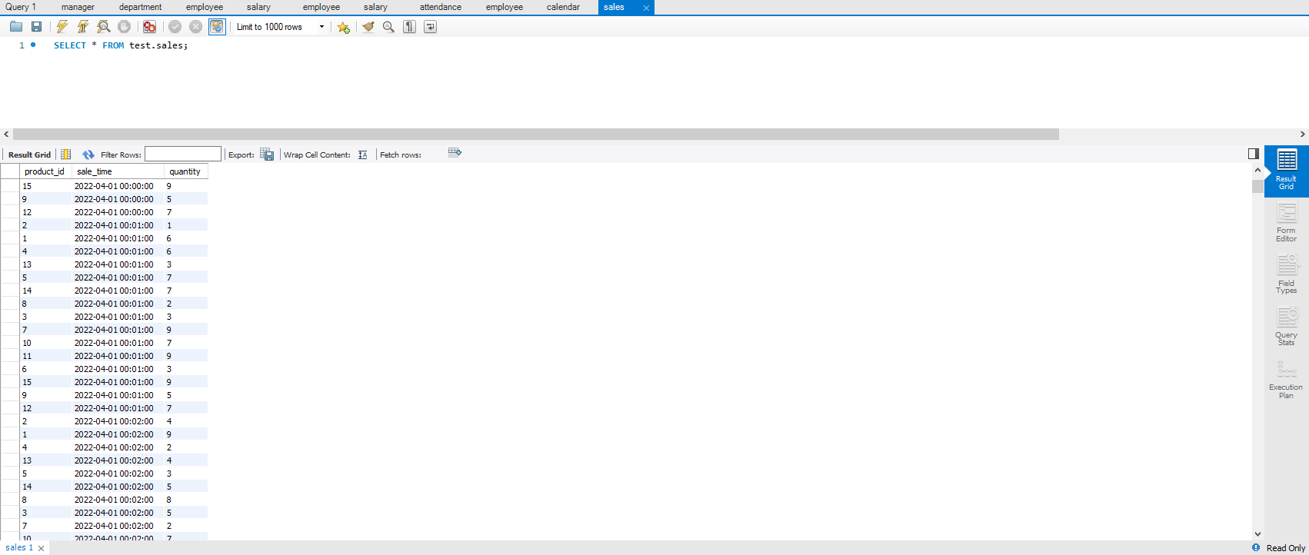Click the editor scrollbar's left arrow

click(6, 135)
